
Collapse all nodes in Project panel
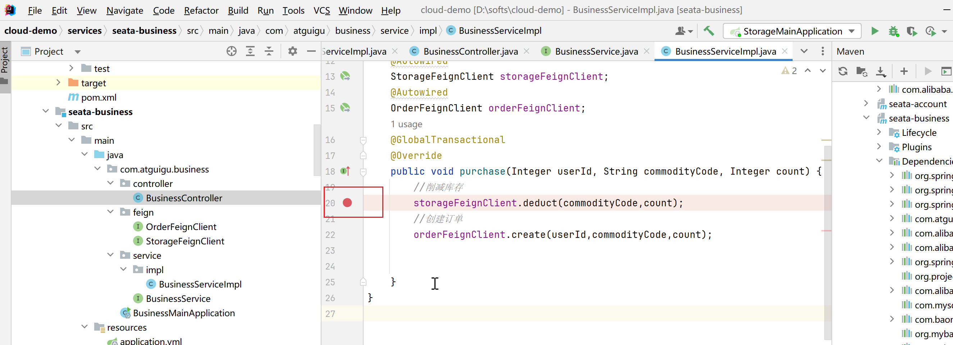pyautogui.click(x=269, y=51)
